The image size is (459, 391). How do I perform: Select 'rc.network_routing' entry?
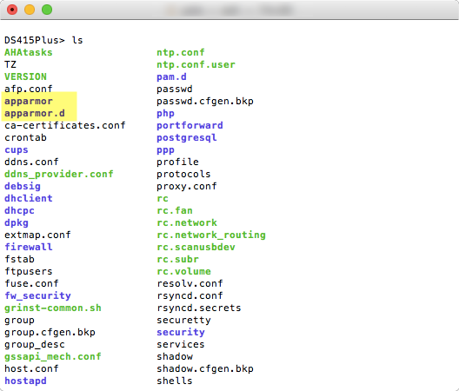click(x=211, y=235)
